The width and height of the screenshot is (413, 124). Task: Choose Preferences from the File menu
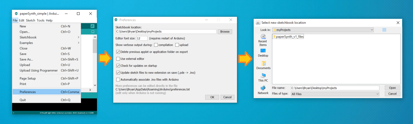[x=46, y=92]
